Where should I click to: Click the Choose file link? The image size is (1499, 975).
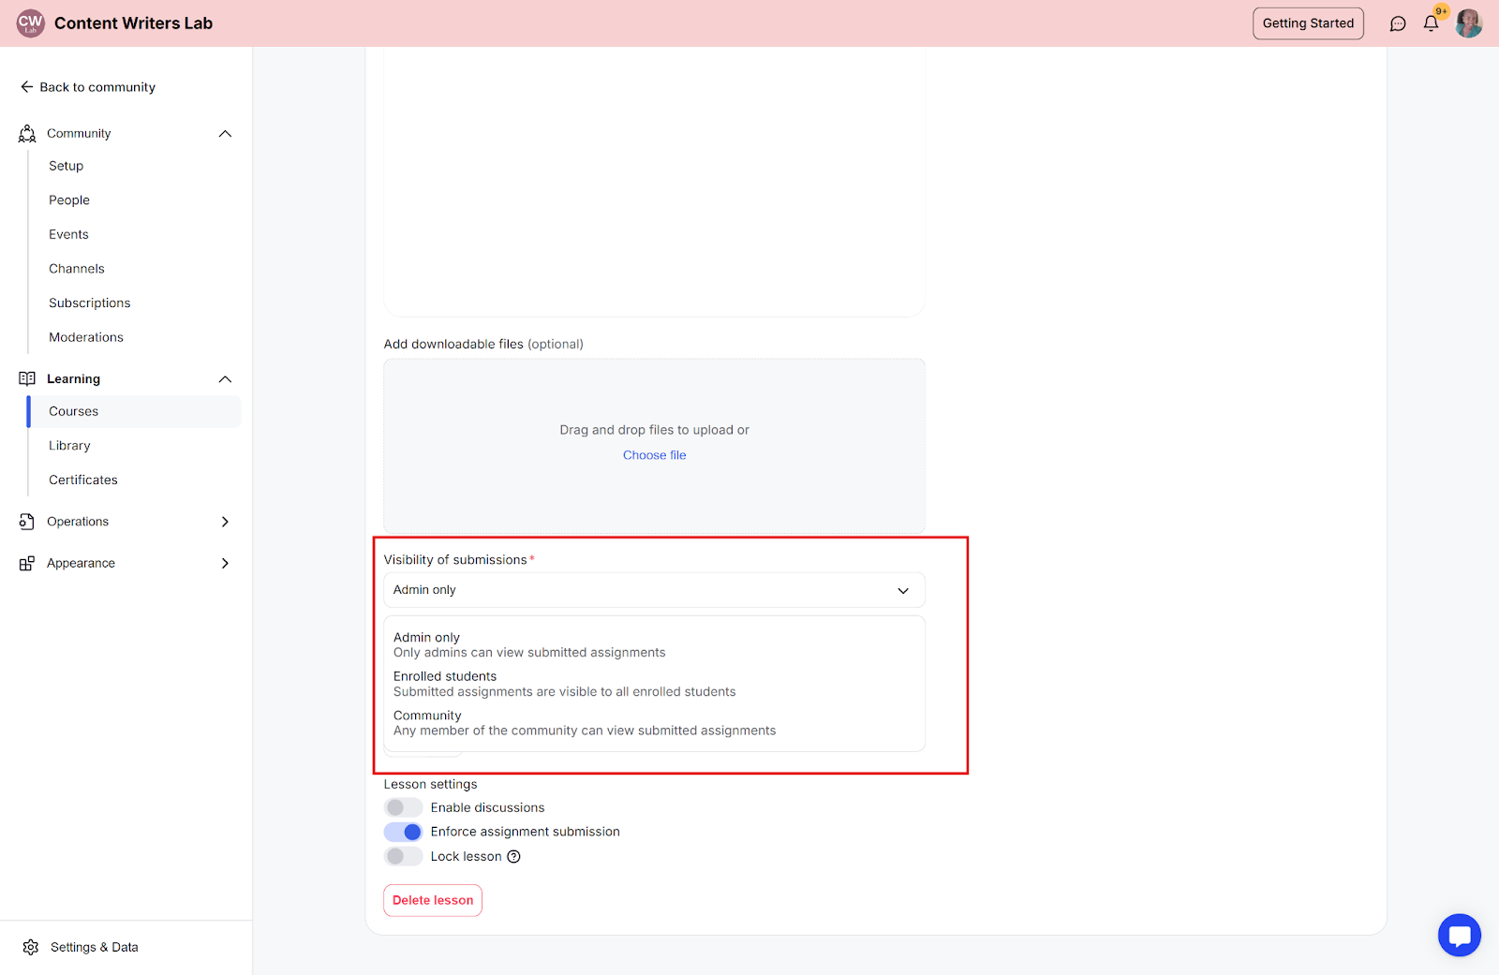[654, 455]
